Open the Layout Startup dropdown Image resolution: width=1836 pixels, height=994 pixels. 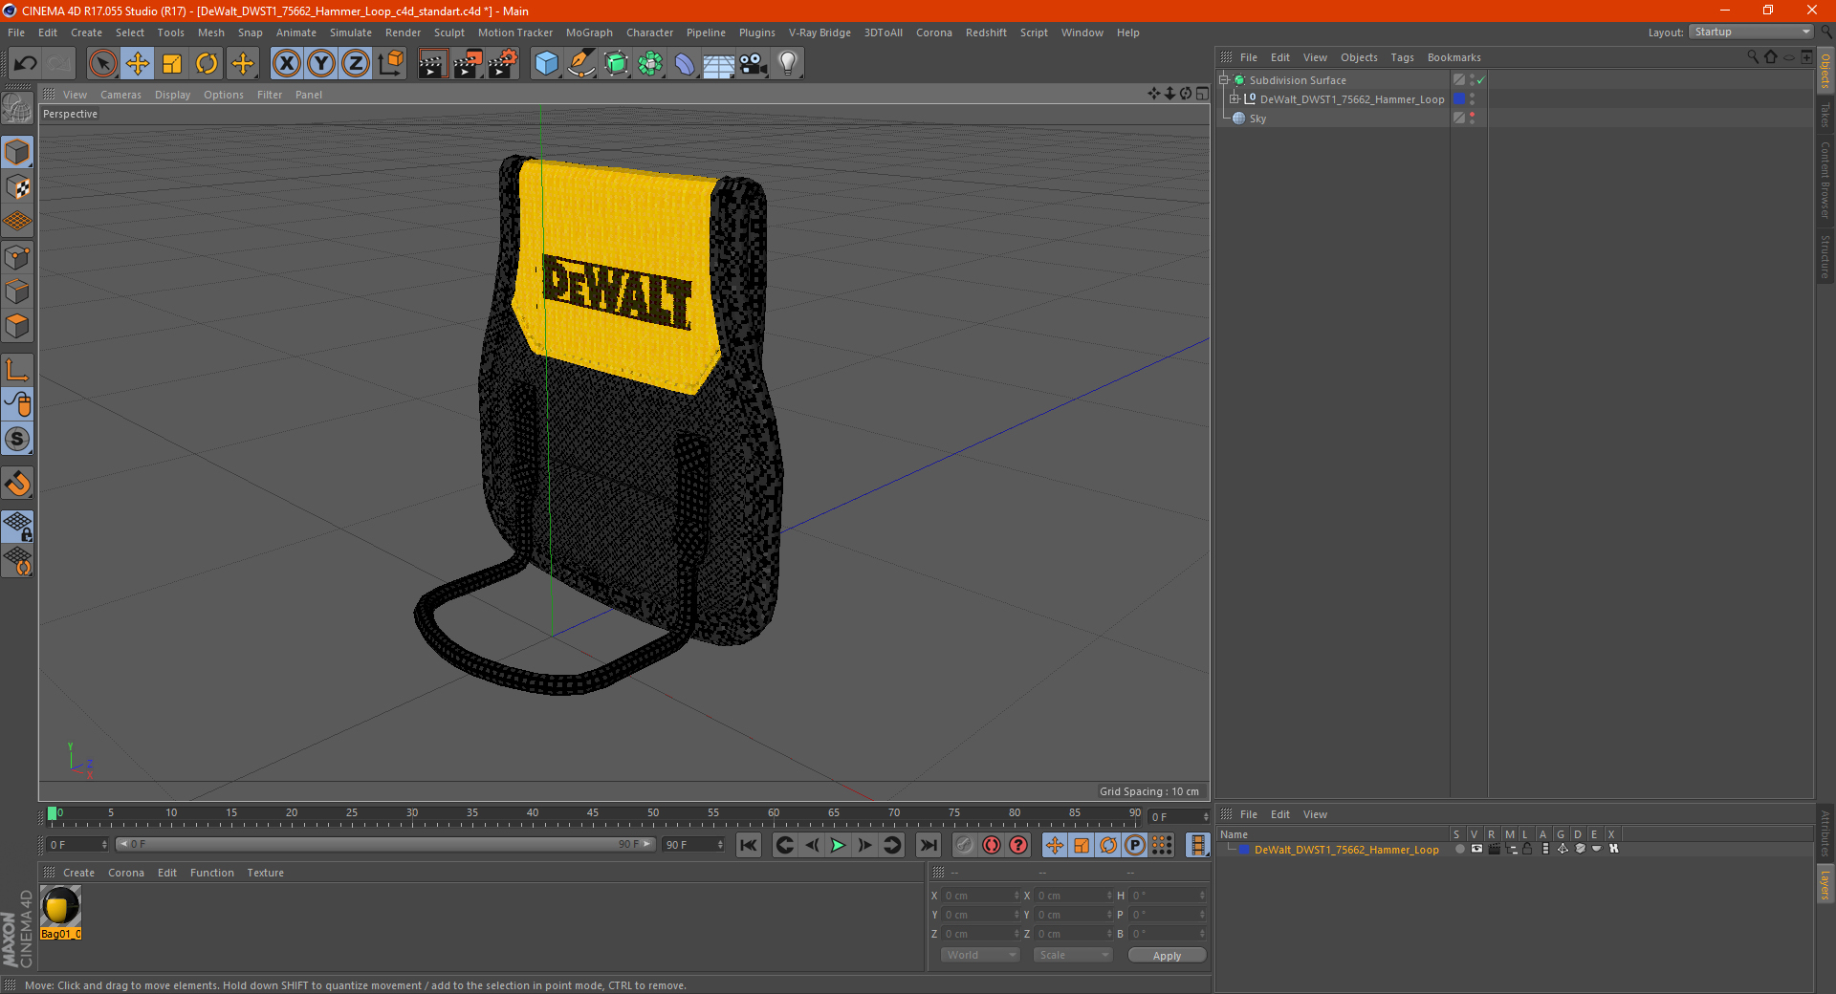click(x=1751, y=32)
